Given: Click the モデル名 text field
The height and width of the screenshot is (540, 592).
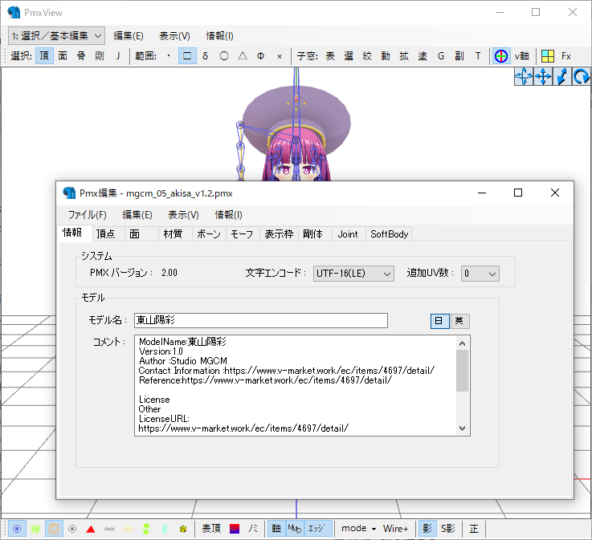Looking at the screenshot, I should click(x=260, y=321).
